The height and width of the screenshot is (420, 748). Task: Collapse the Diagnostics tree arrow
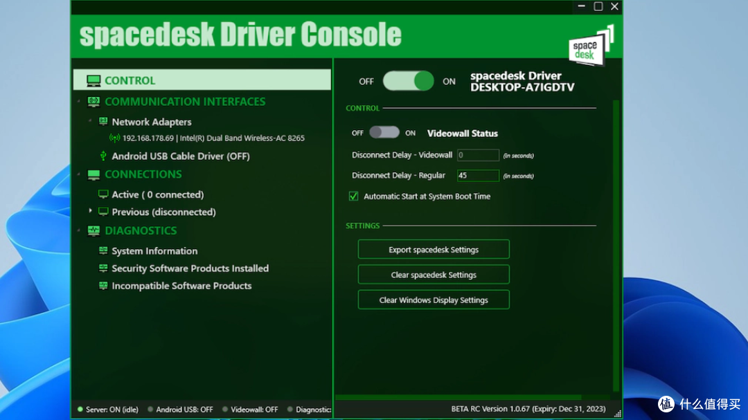tap(79, 230)
